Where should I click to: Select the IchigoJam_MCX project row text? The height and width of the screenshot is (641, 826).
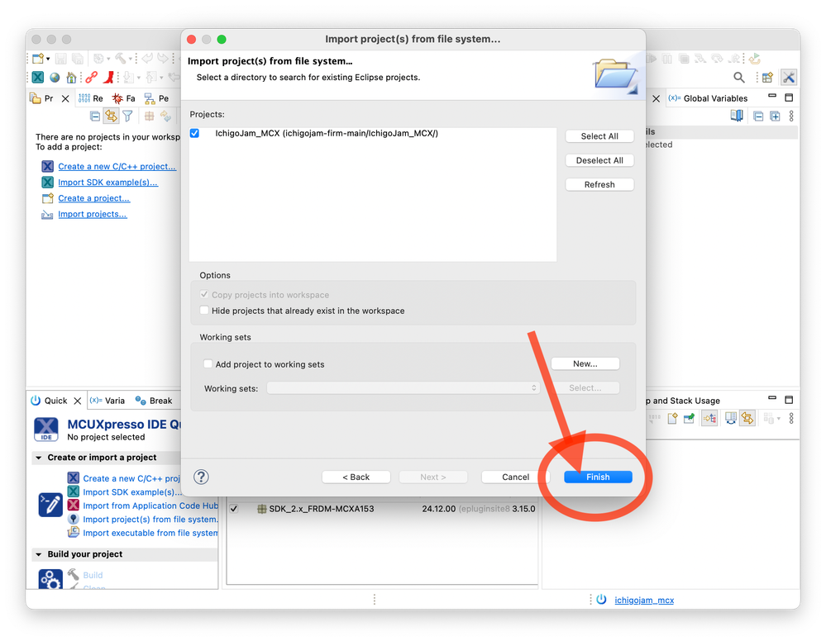click(x=326, y=133)
